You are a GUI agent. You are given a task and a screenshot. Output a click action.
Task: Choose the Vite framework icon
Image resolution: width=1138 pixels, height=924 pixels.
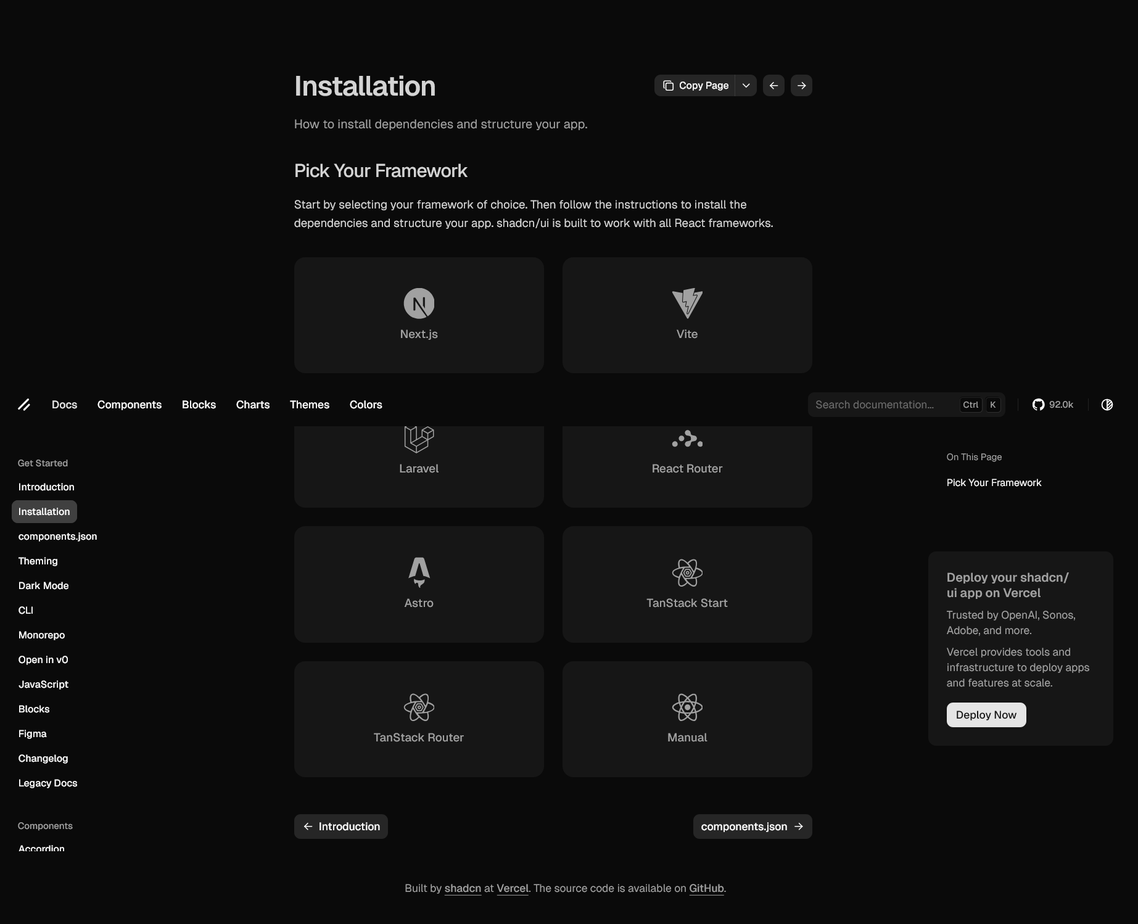pos(687,302)
